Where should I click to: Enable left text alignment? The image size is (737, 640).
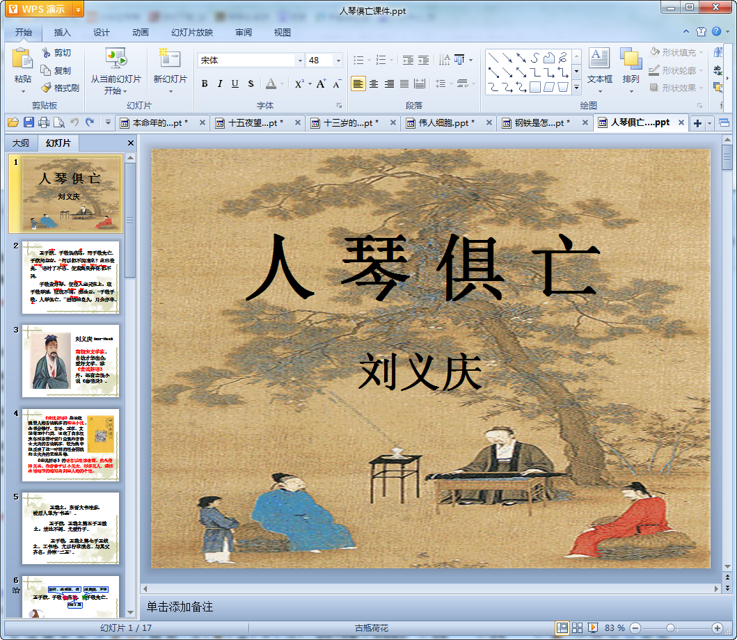click(358, 84)
